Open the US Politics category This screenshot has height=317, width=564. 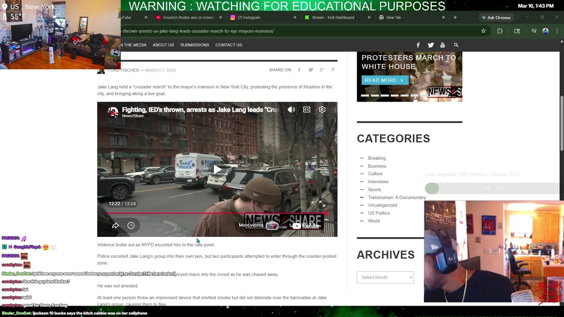[x=379, y=213]
